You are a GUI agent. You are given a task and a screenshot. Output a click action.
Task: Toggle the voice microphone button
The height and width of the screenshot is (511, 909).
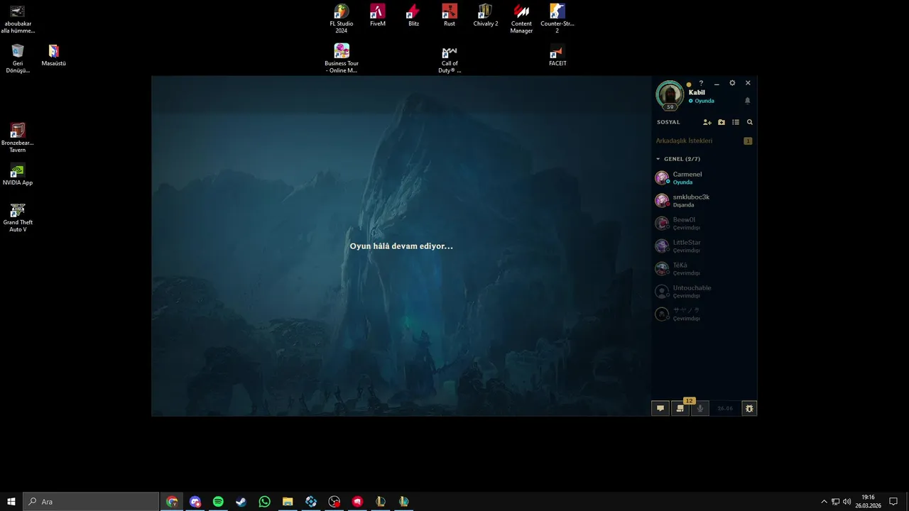tap(700, 408)
